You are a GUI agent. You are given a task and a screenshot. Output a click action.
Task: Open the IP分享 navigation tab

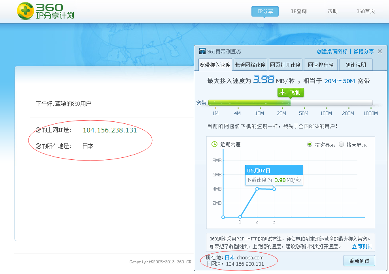pyautogui.click(x=265, y=11)
